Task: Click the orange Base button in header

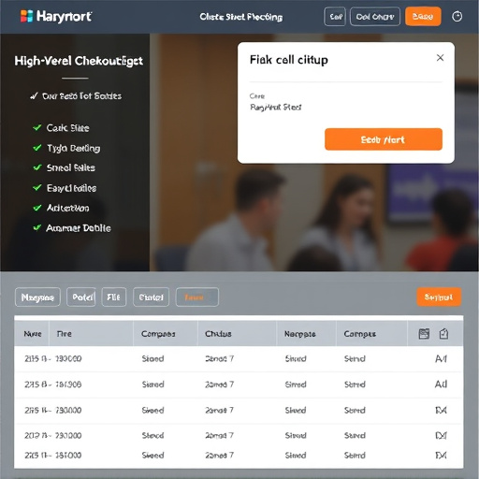Action: click(423, 17)
